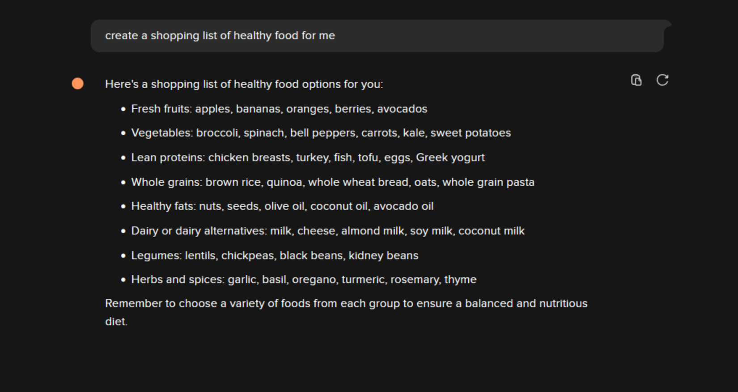
Task: Click "Greek yogurt" in the proteins list
Action: (x=450, y=158)
